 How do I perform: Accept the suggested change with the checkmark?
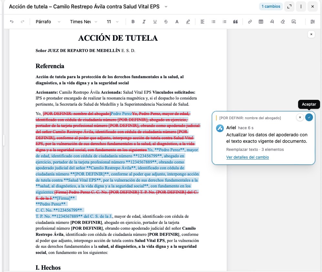point(309,117)
